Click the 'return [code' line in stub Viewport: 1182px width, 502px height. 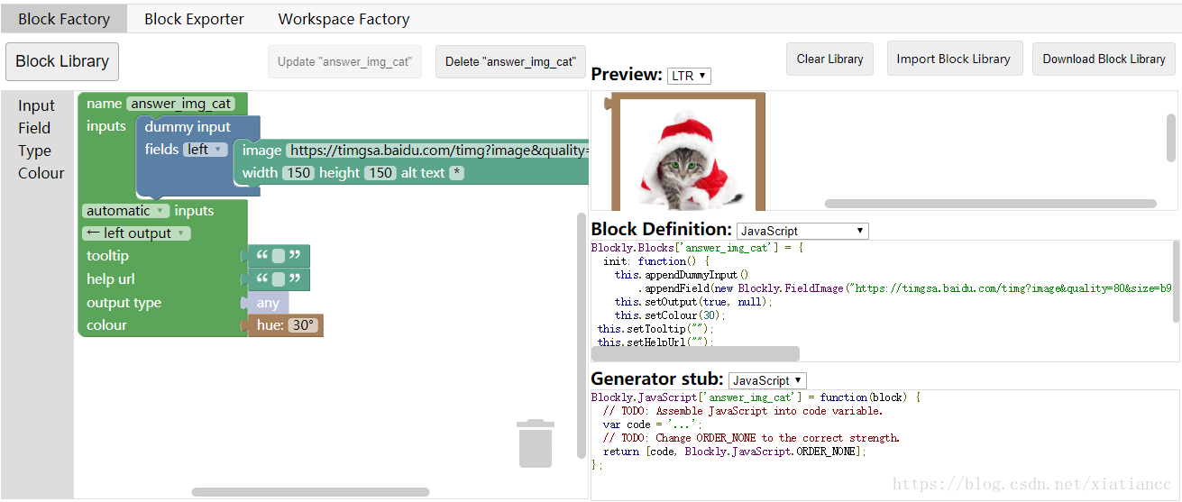point(735,452)
